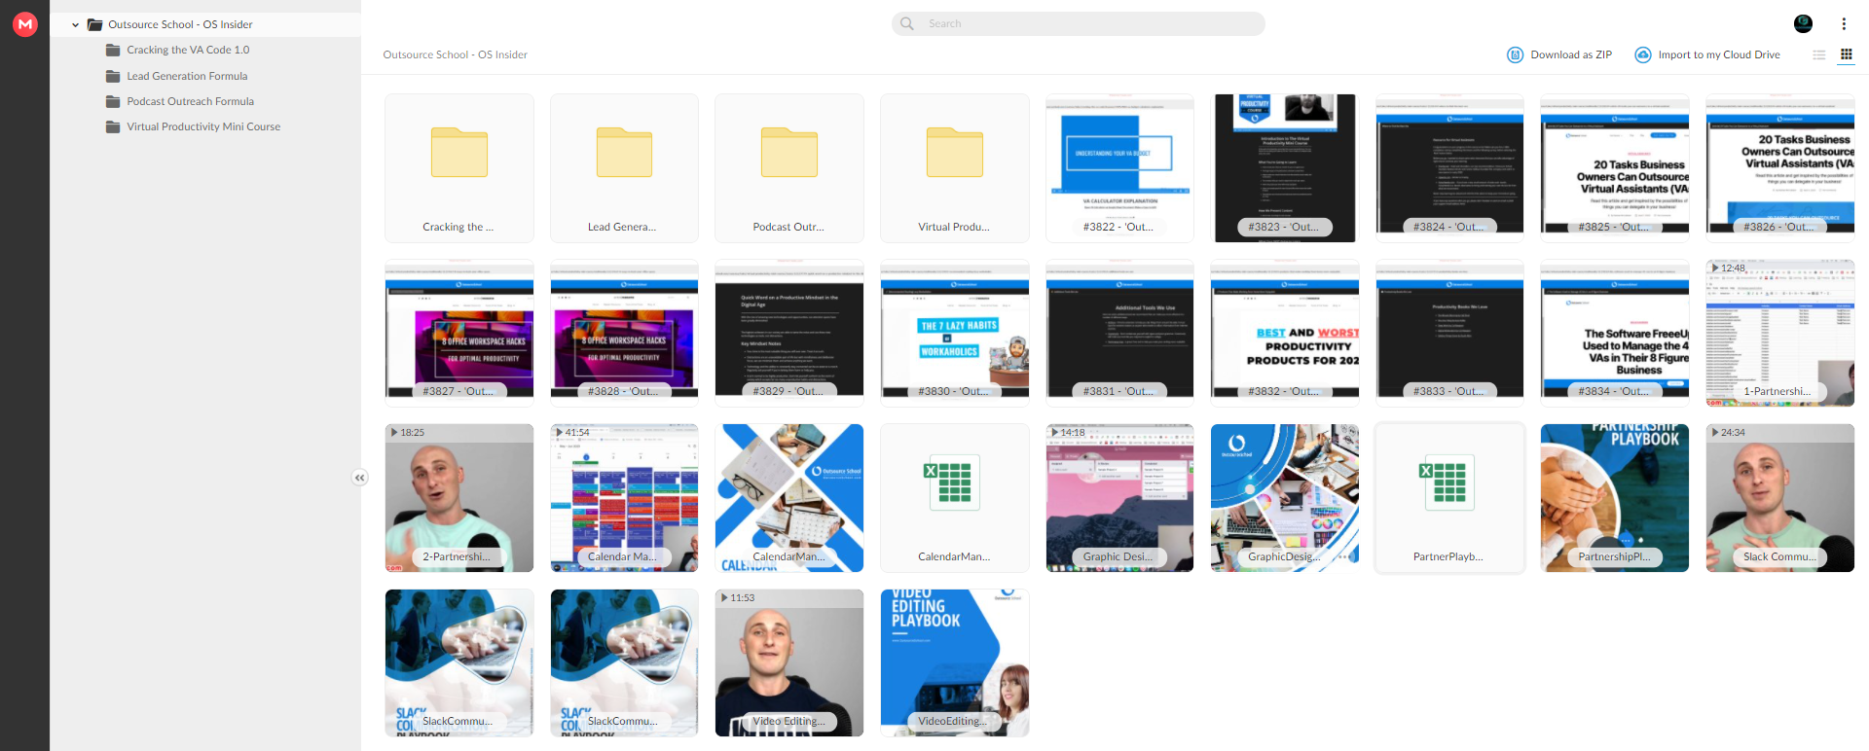Screen dimensions: 1869x751
Task: Switch to list view
Action: click(x=1818, y=54)
